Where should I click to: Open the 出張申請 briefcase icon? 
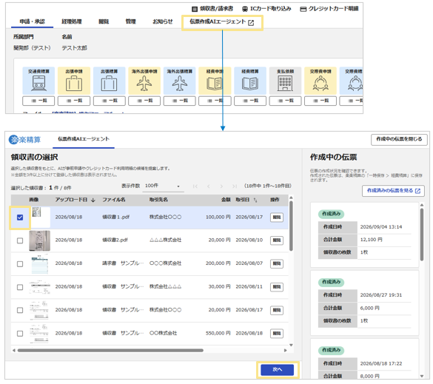click(74, 81)
